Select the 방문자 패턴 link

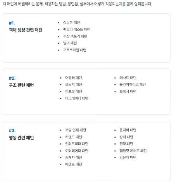pyautogui.click(x=128, y=157)
